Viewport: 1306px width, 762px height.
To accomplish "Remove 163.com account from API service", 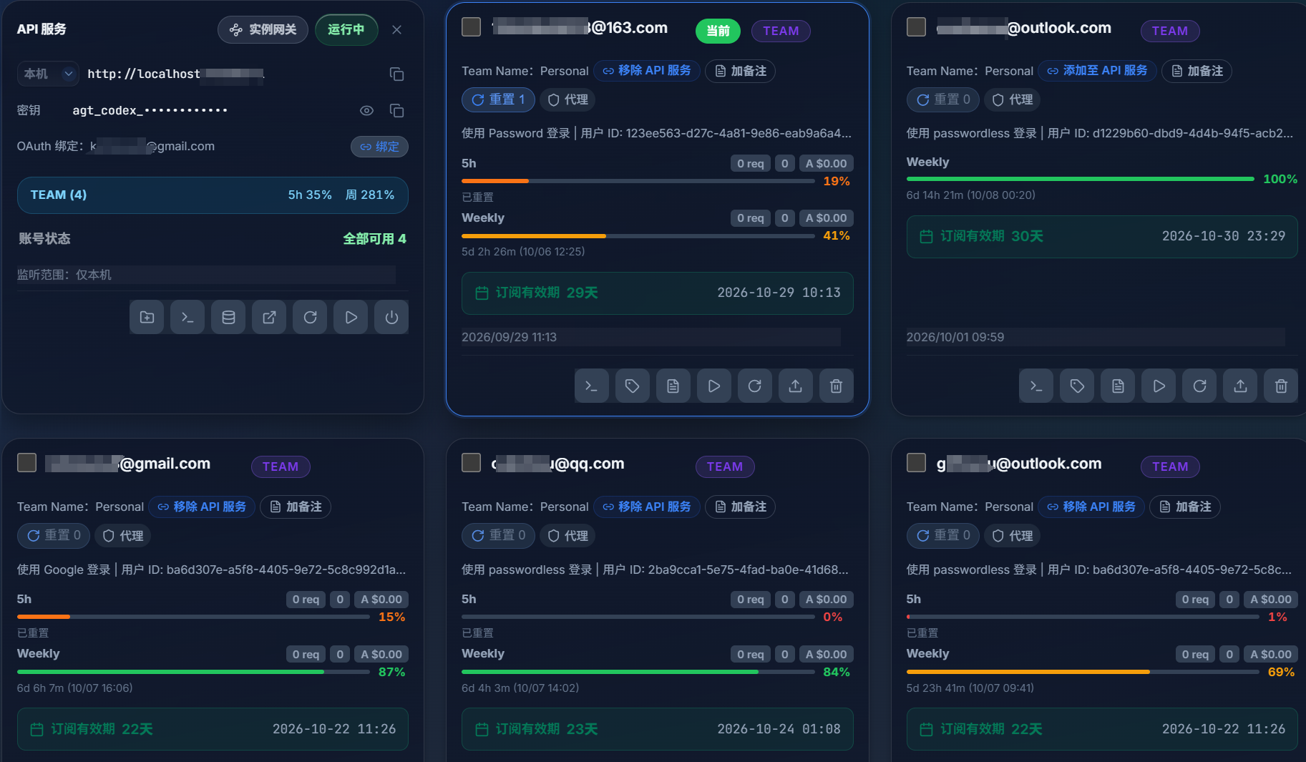I will (x=647, y=71).
